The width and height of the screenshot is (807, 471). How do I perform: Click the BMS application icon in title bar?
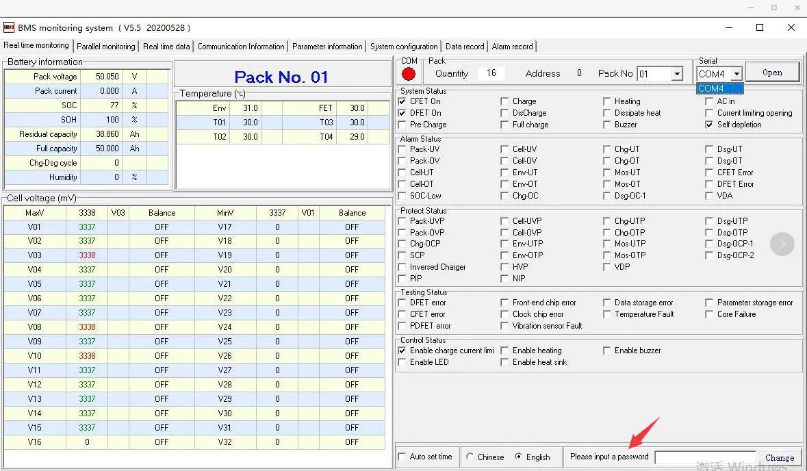[10, 27]
